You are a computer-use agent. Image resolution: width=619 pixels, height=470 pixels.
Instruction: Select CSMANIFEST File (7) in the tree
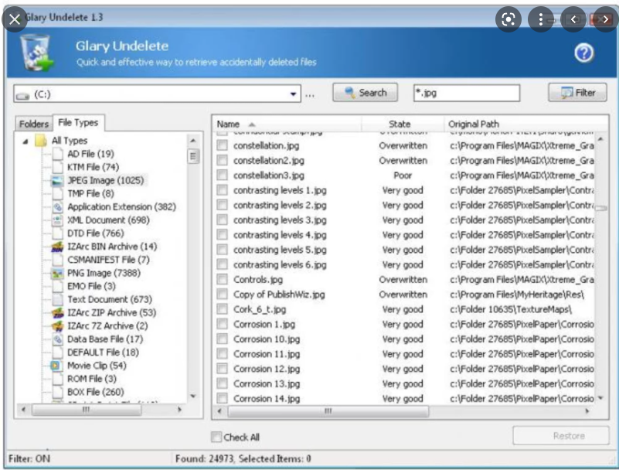108,260
